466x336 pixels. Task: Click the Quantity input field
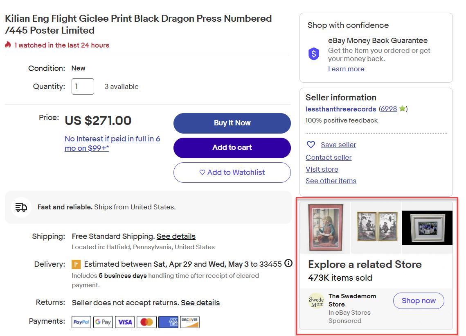coord(83,86)
